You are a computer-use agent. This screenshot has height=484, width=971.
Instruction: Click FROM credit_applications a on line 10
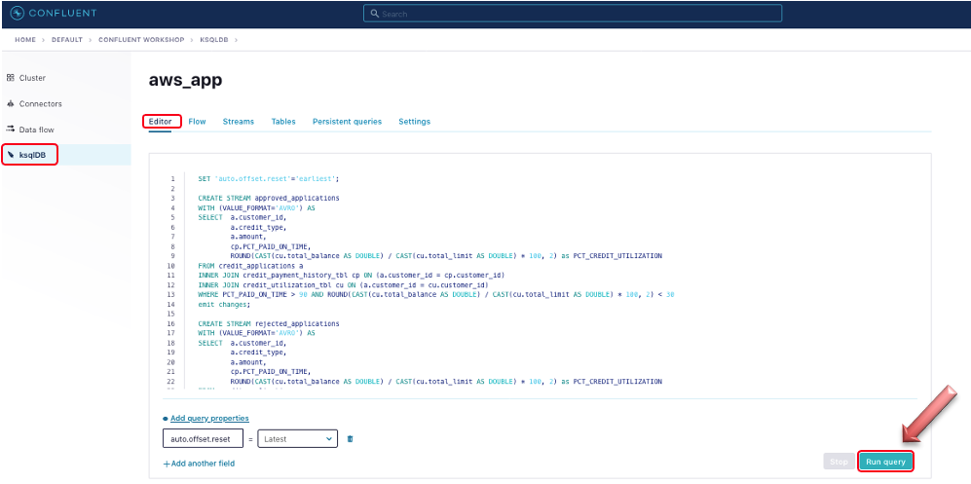pos(249,266)
